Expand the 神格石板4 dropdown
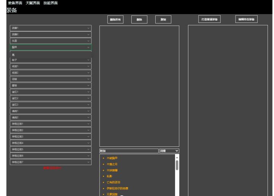 pos(51,143)
